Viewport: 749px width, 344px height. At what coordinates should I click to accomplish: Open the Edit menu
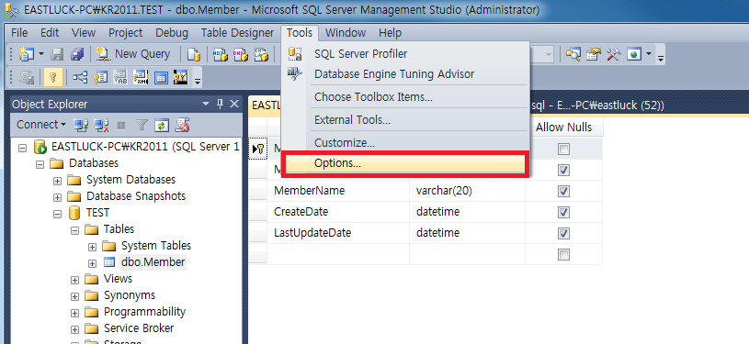[50, 33]
